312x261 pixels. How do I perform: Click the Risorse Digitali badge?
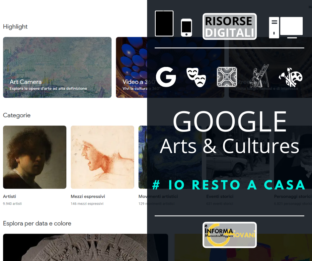tap(230, 26)
